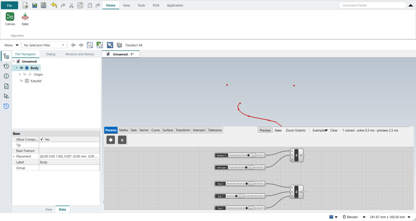Click Deselect All
Image resolution: width=416 pixels, height=221 pixels.
tap(134, 45)
